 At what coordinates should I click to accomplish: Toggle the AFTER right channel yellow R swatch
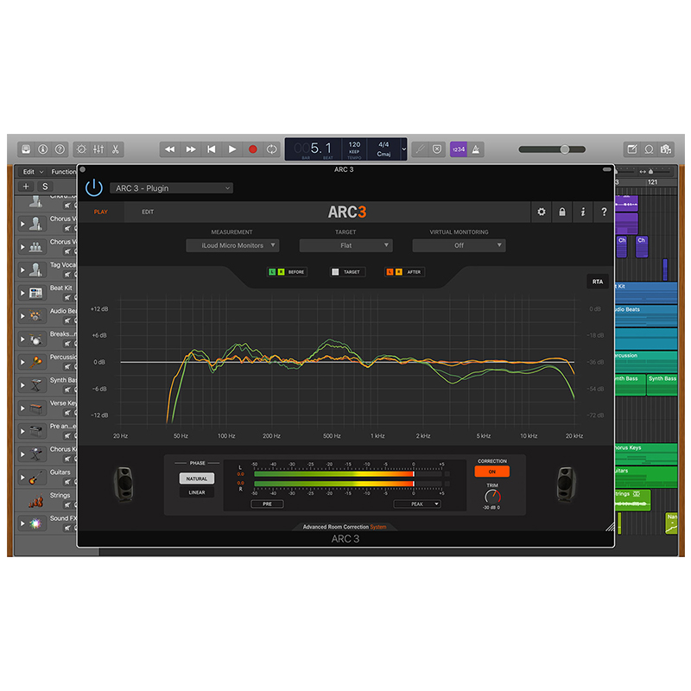point(398,272)
